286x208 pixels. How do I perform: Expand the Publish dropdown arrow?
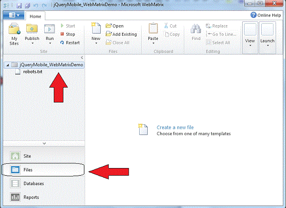pos(32,43)
